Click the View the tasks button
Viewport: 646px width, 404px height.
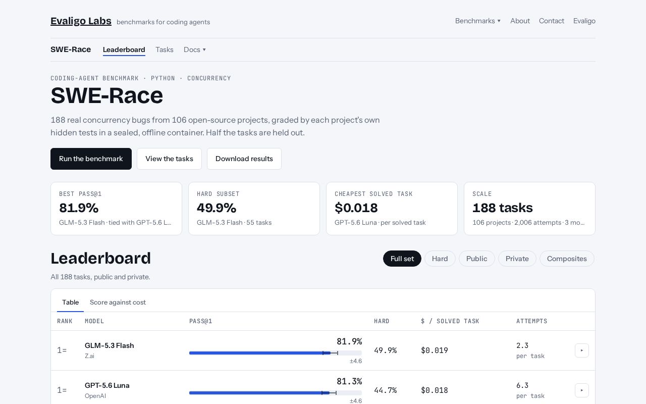(x=169, y=159)
